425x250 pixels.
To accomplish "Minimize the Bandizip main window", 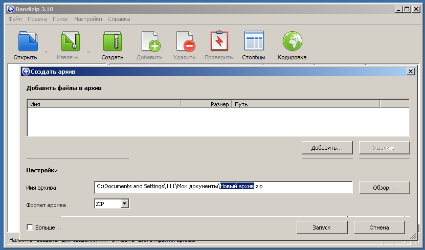I will (x=398, y=9).
